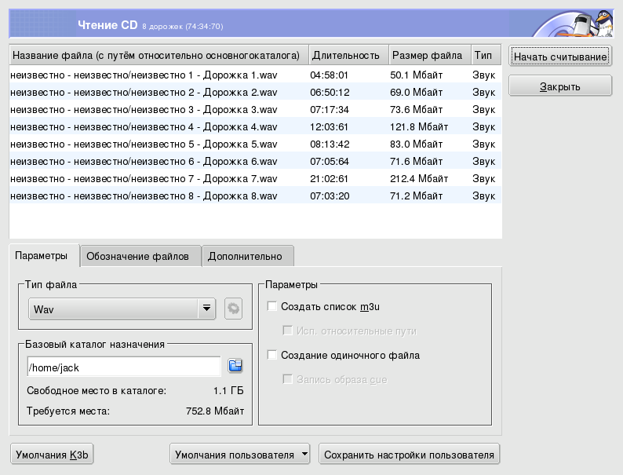The height and width of the screenshot is (475, 623).
Task: Click Сохранить настройки пользователя button
Action: click(x=410, y=455)
